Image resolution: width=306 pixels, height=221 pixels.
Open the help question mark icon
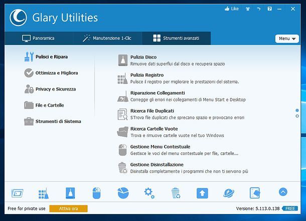point(269,8)
